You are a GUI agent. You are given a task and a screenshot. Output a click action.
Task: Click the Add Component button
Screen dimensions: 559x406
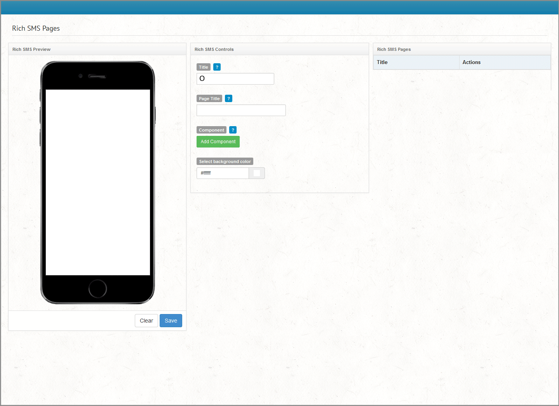(x=218, y=142)
